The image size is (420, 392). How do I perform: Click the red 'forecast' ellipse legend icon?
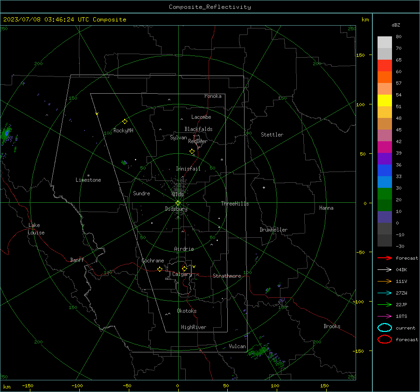click(385, 339)
